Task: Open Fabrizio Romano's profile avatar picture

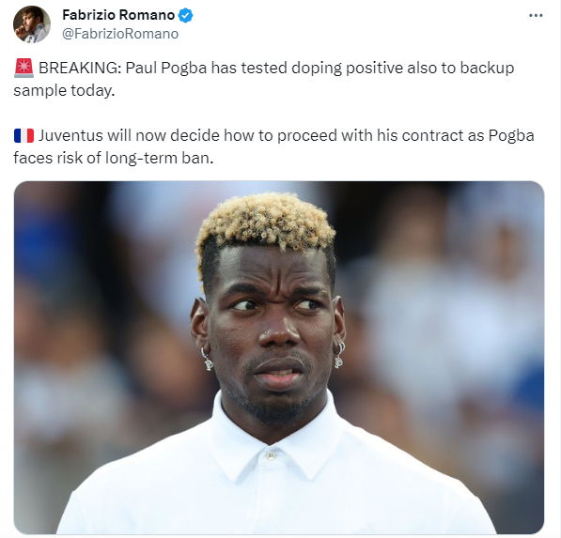Action: point(32,24)
